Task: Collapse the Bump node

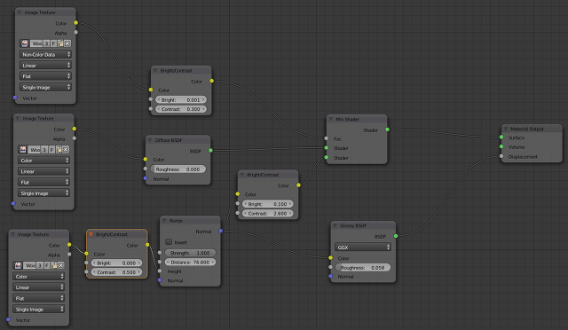Action: pos(163,221)
